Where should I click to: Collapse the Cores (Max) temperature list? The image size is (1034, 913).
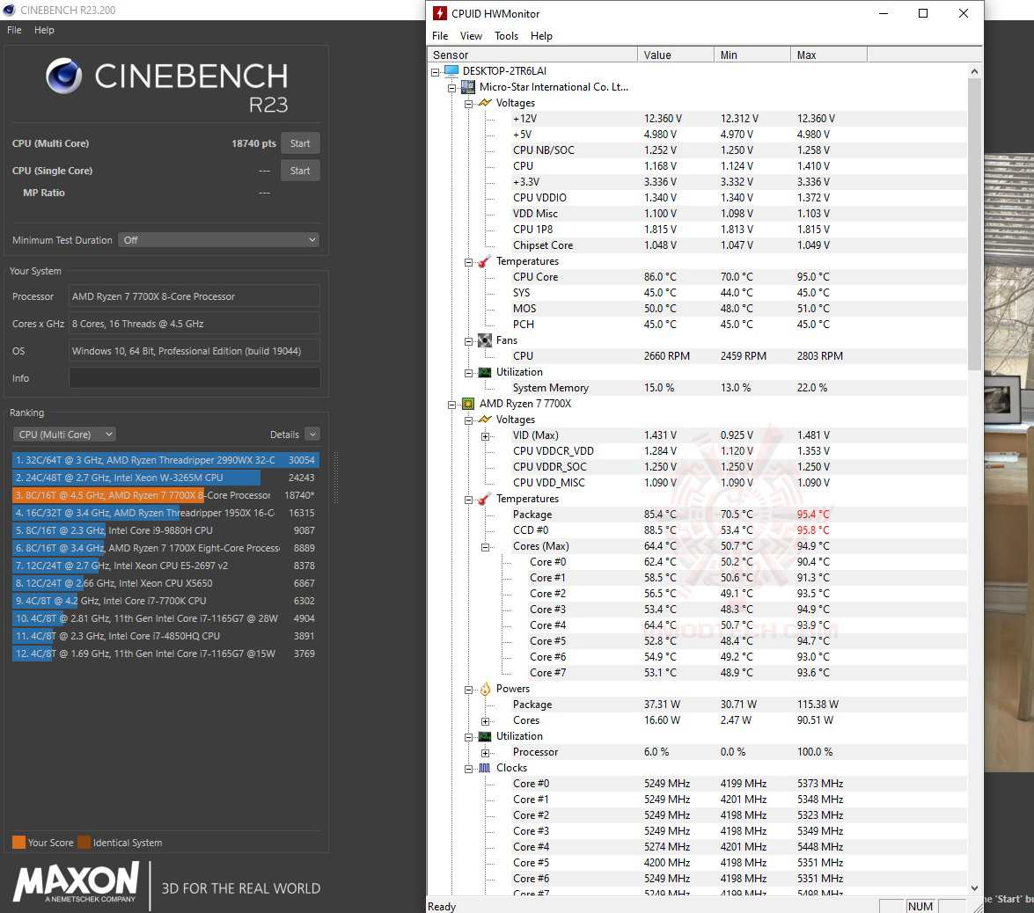click(486, 546)
